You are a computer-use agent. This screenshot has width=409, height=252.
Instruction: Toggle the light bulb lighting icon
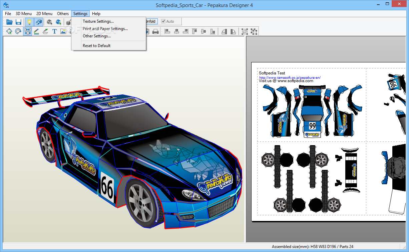[x=29, y=22]
